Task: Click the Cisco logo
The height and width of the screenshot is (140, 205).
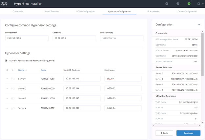Action: pos(4,4)
